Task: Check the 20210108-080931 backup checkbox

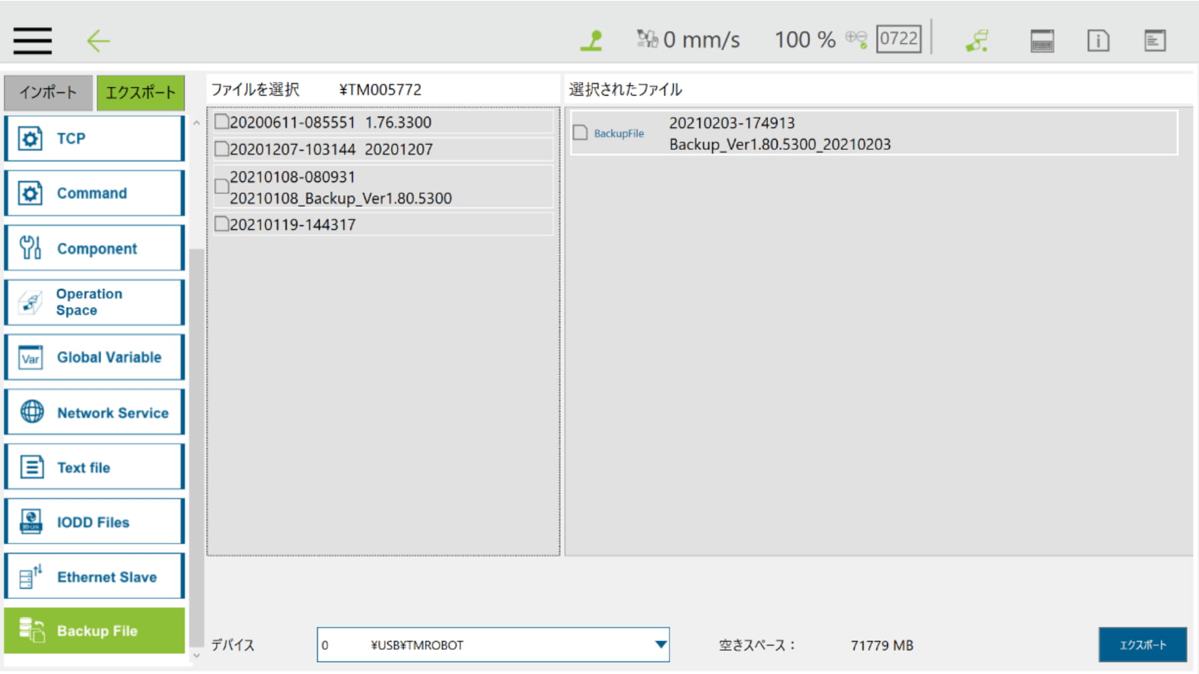Action: tap(221, 187)
